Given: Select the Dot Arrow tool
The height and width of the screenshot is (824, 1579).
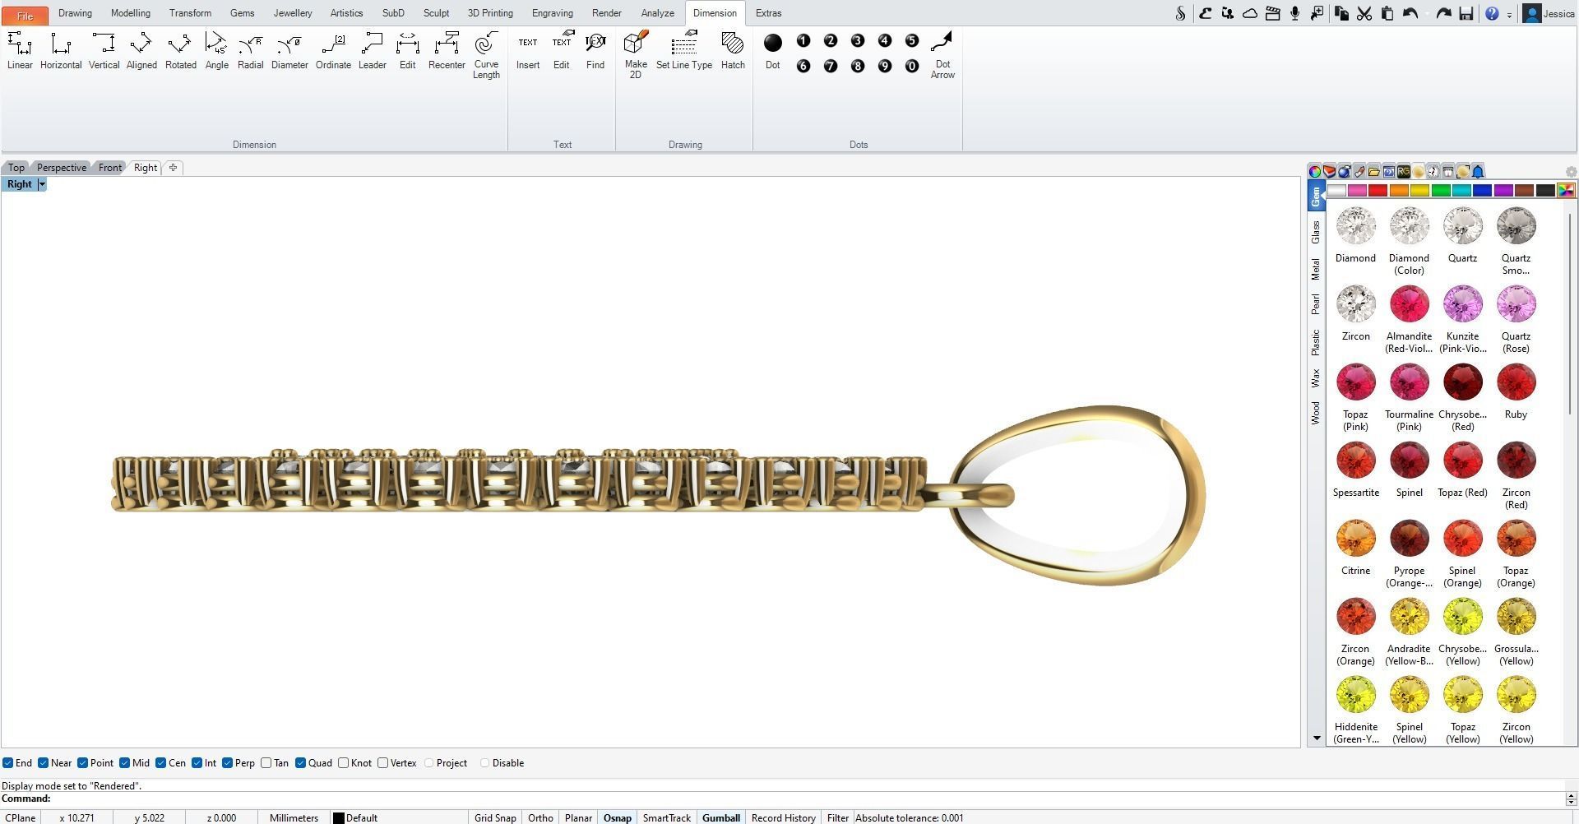Looking at the screenshot, I should (x=942, y=56).
